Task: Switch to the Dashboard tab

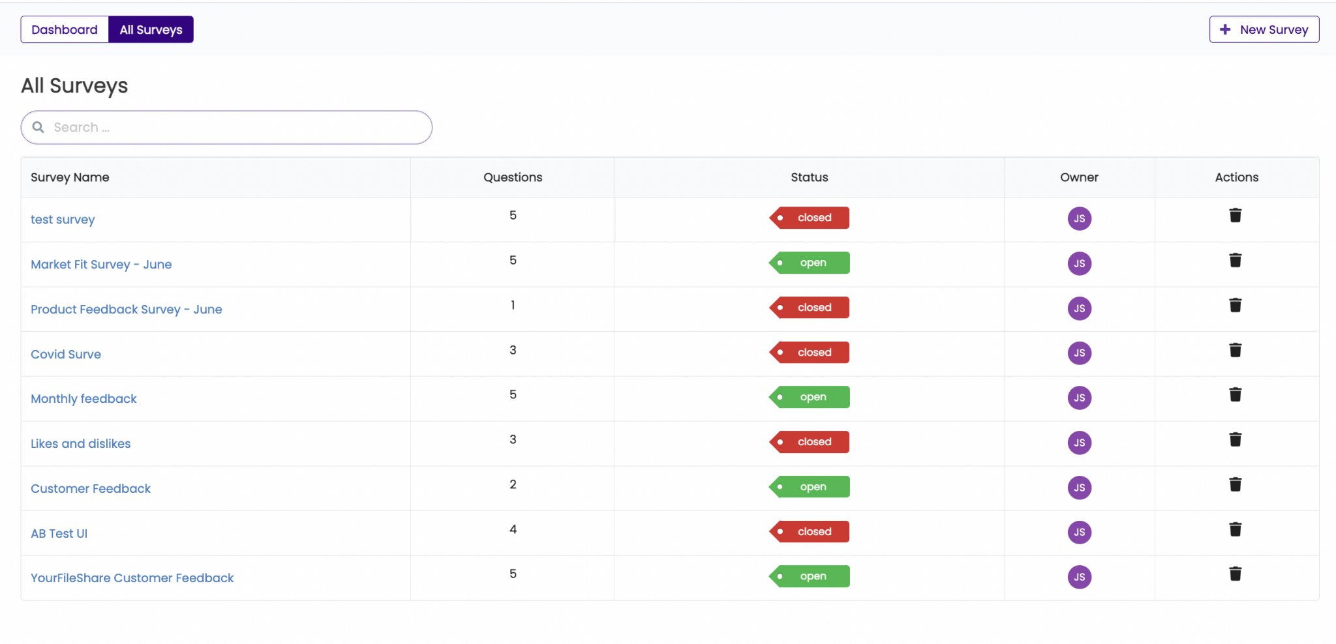Action: click(65, 30)
